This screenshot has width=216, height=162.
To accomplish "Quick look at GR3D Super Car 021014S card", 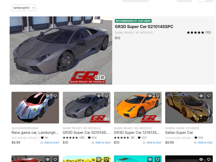I will [x=99, y=96].
